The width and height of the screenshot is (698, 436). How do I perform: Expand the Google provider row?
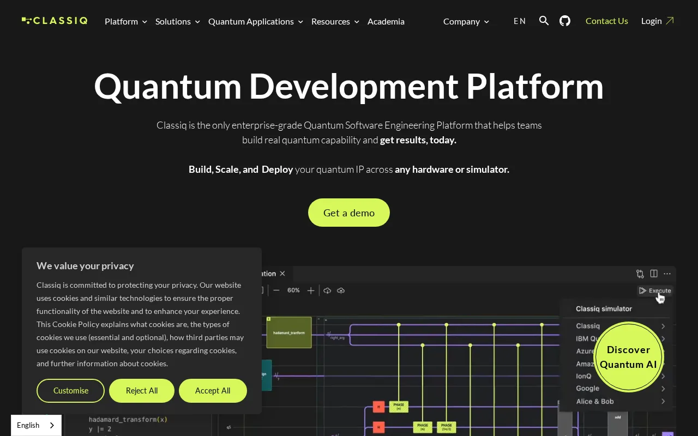coord(620,389)
